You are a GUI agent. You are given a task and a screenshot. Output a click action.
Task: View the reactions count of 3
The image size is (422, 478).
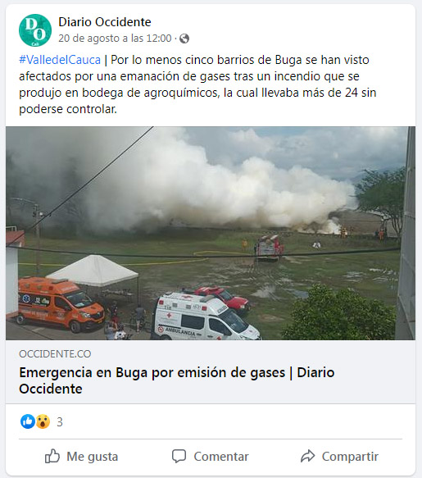click(x=60, y=422)
